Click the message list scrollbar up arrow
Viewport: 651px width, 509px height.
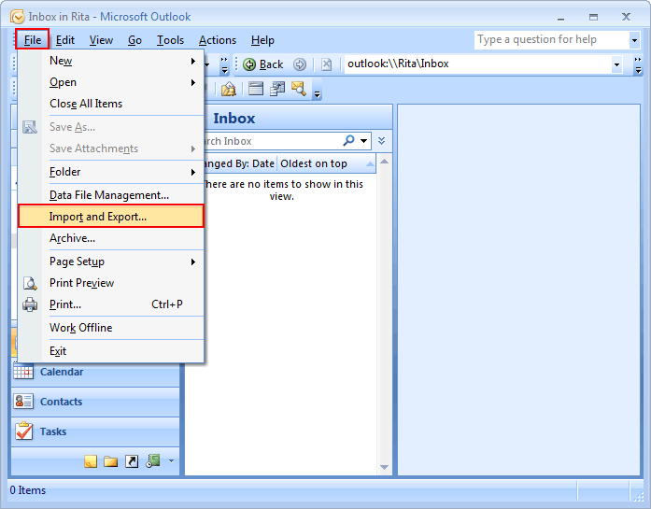(x=385, y=161)
